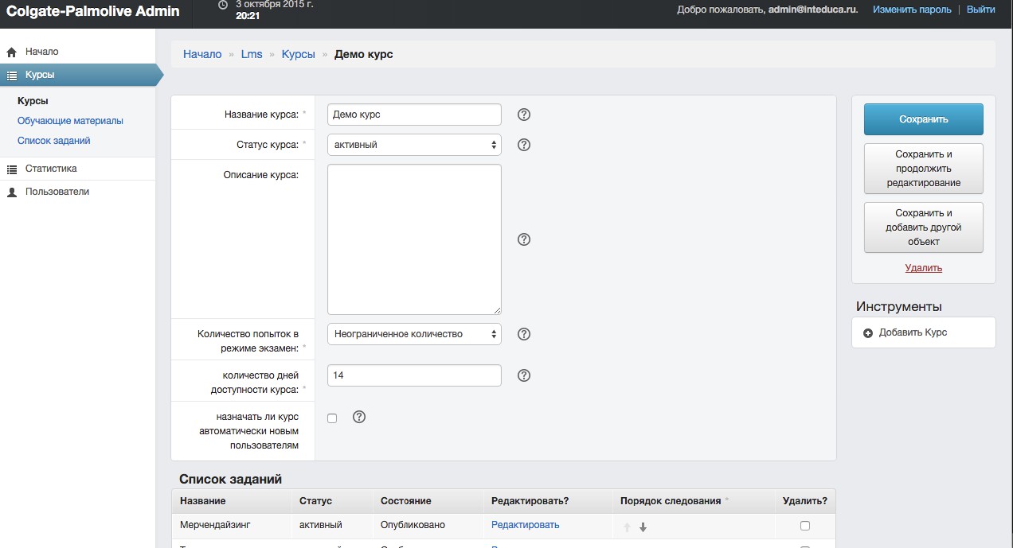Open the Статус курса dropdown
The height and width of the screenshot is (548, 1013).
[414, 145]
